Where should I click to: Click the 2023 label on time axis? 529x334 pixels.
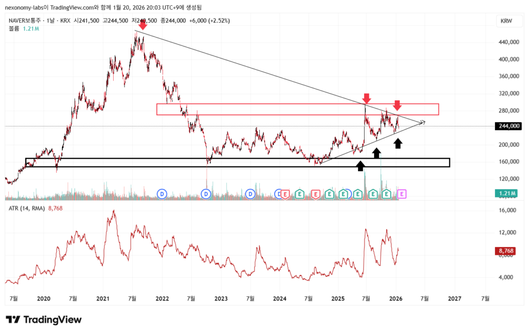click(x=221, y=298)
